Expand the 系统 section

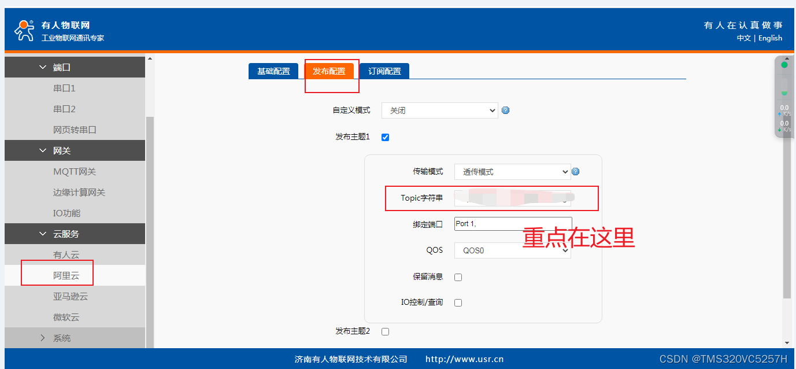75,338
